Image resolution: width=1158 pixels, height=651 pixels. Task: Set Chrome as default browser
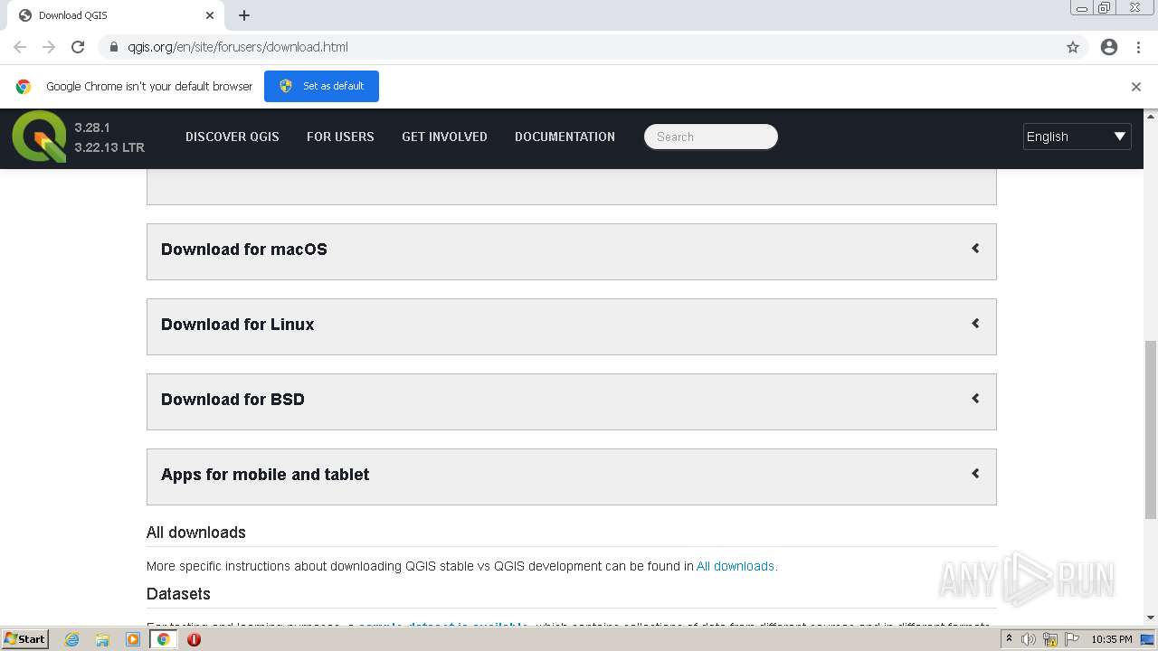tap(321, 86)
